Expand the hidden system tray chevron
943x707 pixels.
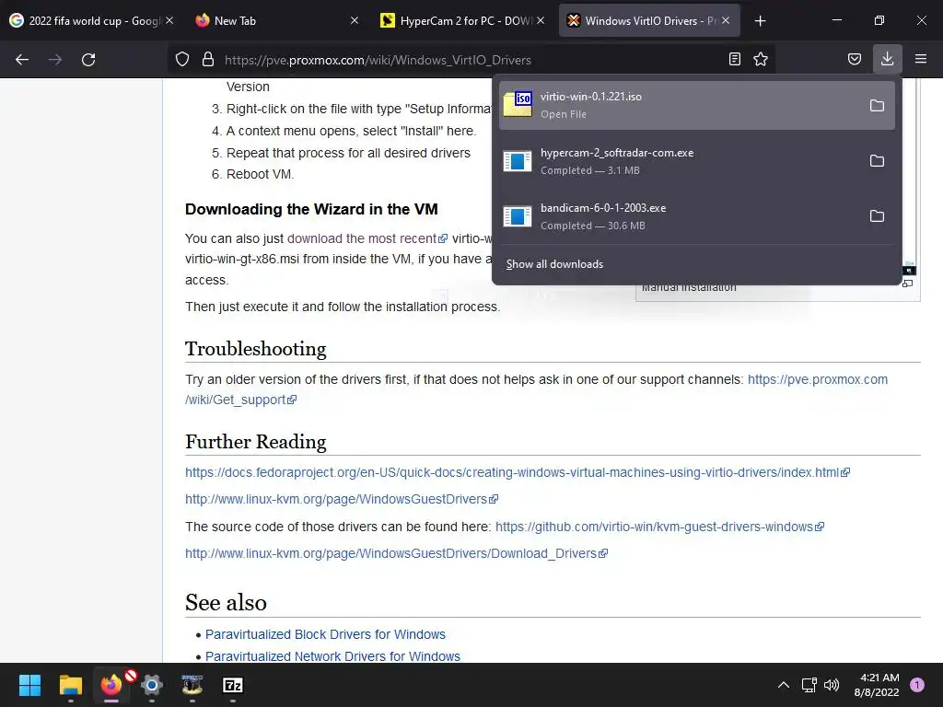click(x=784, y=685)
